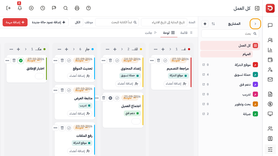Start the timer on اجتماع العميل card

pos(110,98)
